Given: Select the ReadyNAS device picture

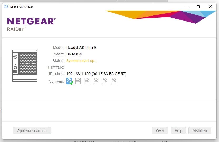Looking at the screenshot, I should (x=25, y=66).
